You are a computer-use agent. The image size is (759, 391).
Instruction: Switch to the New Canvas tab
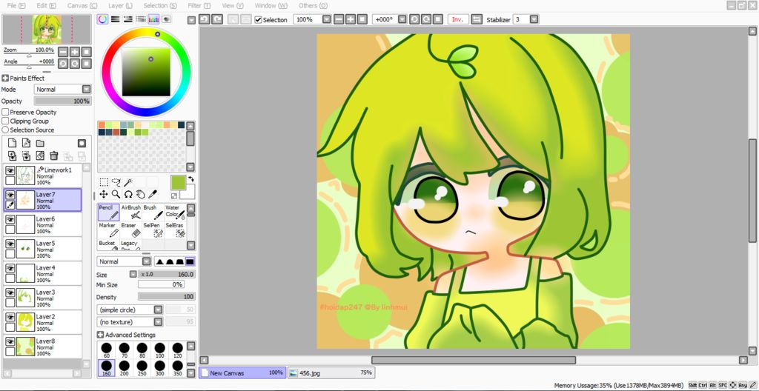pos(242,372)
